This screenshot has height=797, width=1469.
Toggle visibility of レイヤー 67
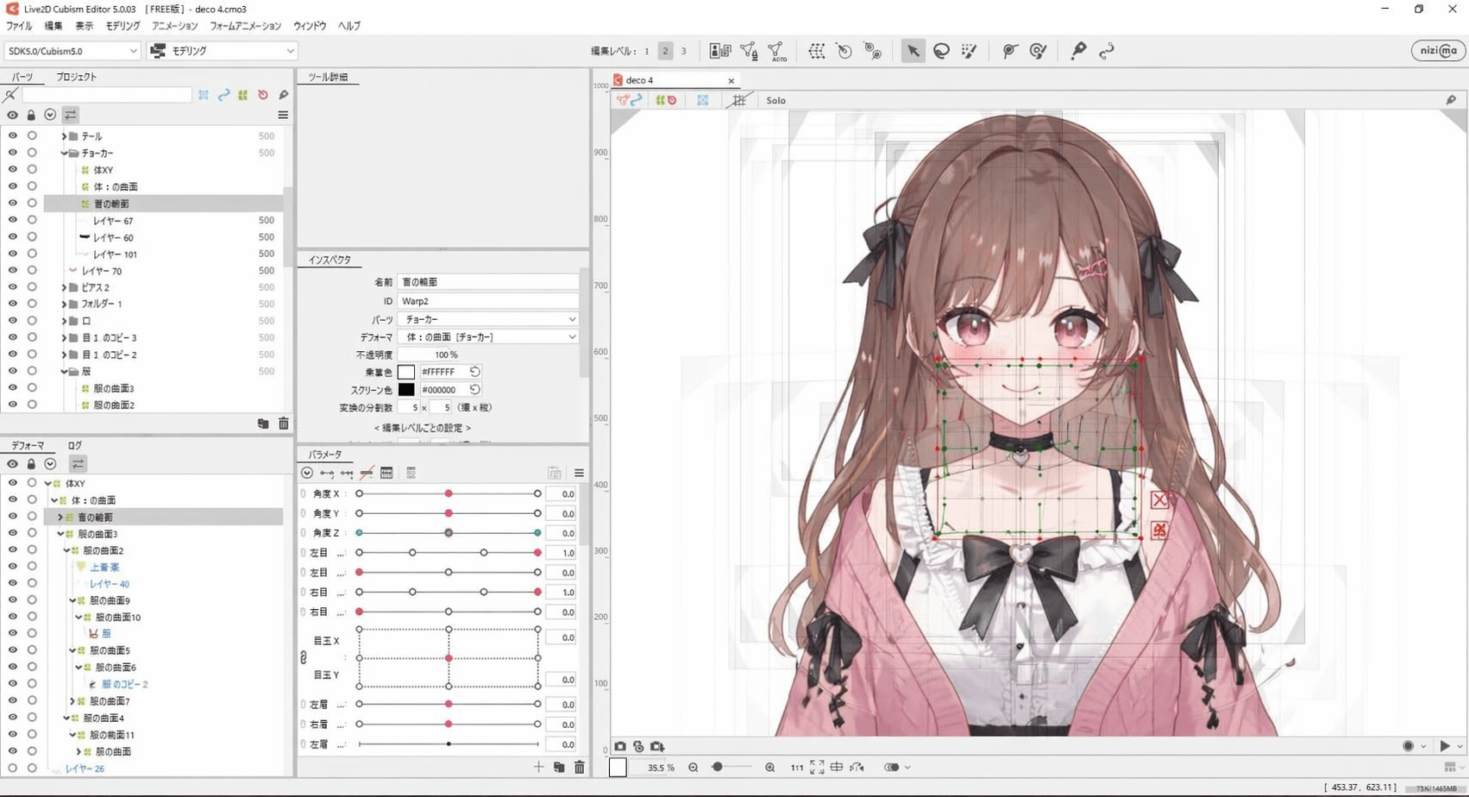click(12, 220)
